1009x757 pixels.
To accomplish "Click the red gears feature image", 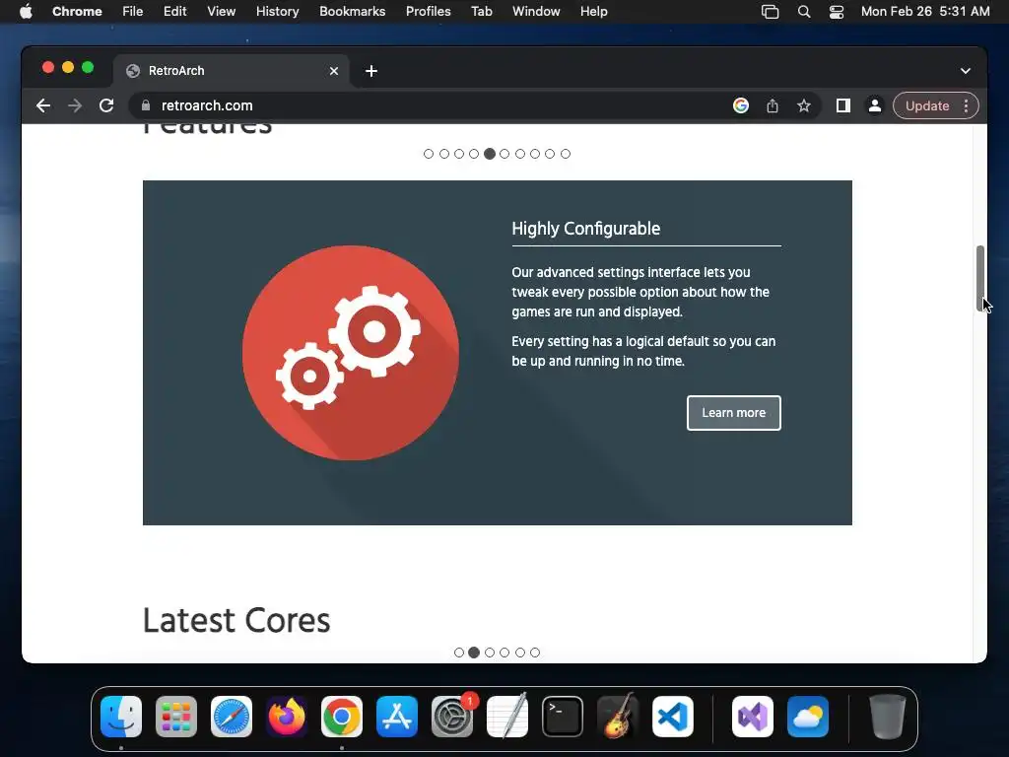I will [351, 353].
